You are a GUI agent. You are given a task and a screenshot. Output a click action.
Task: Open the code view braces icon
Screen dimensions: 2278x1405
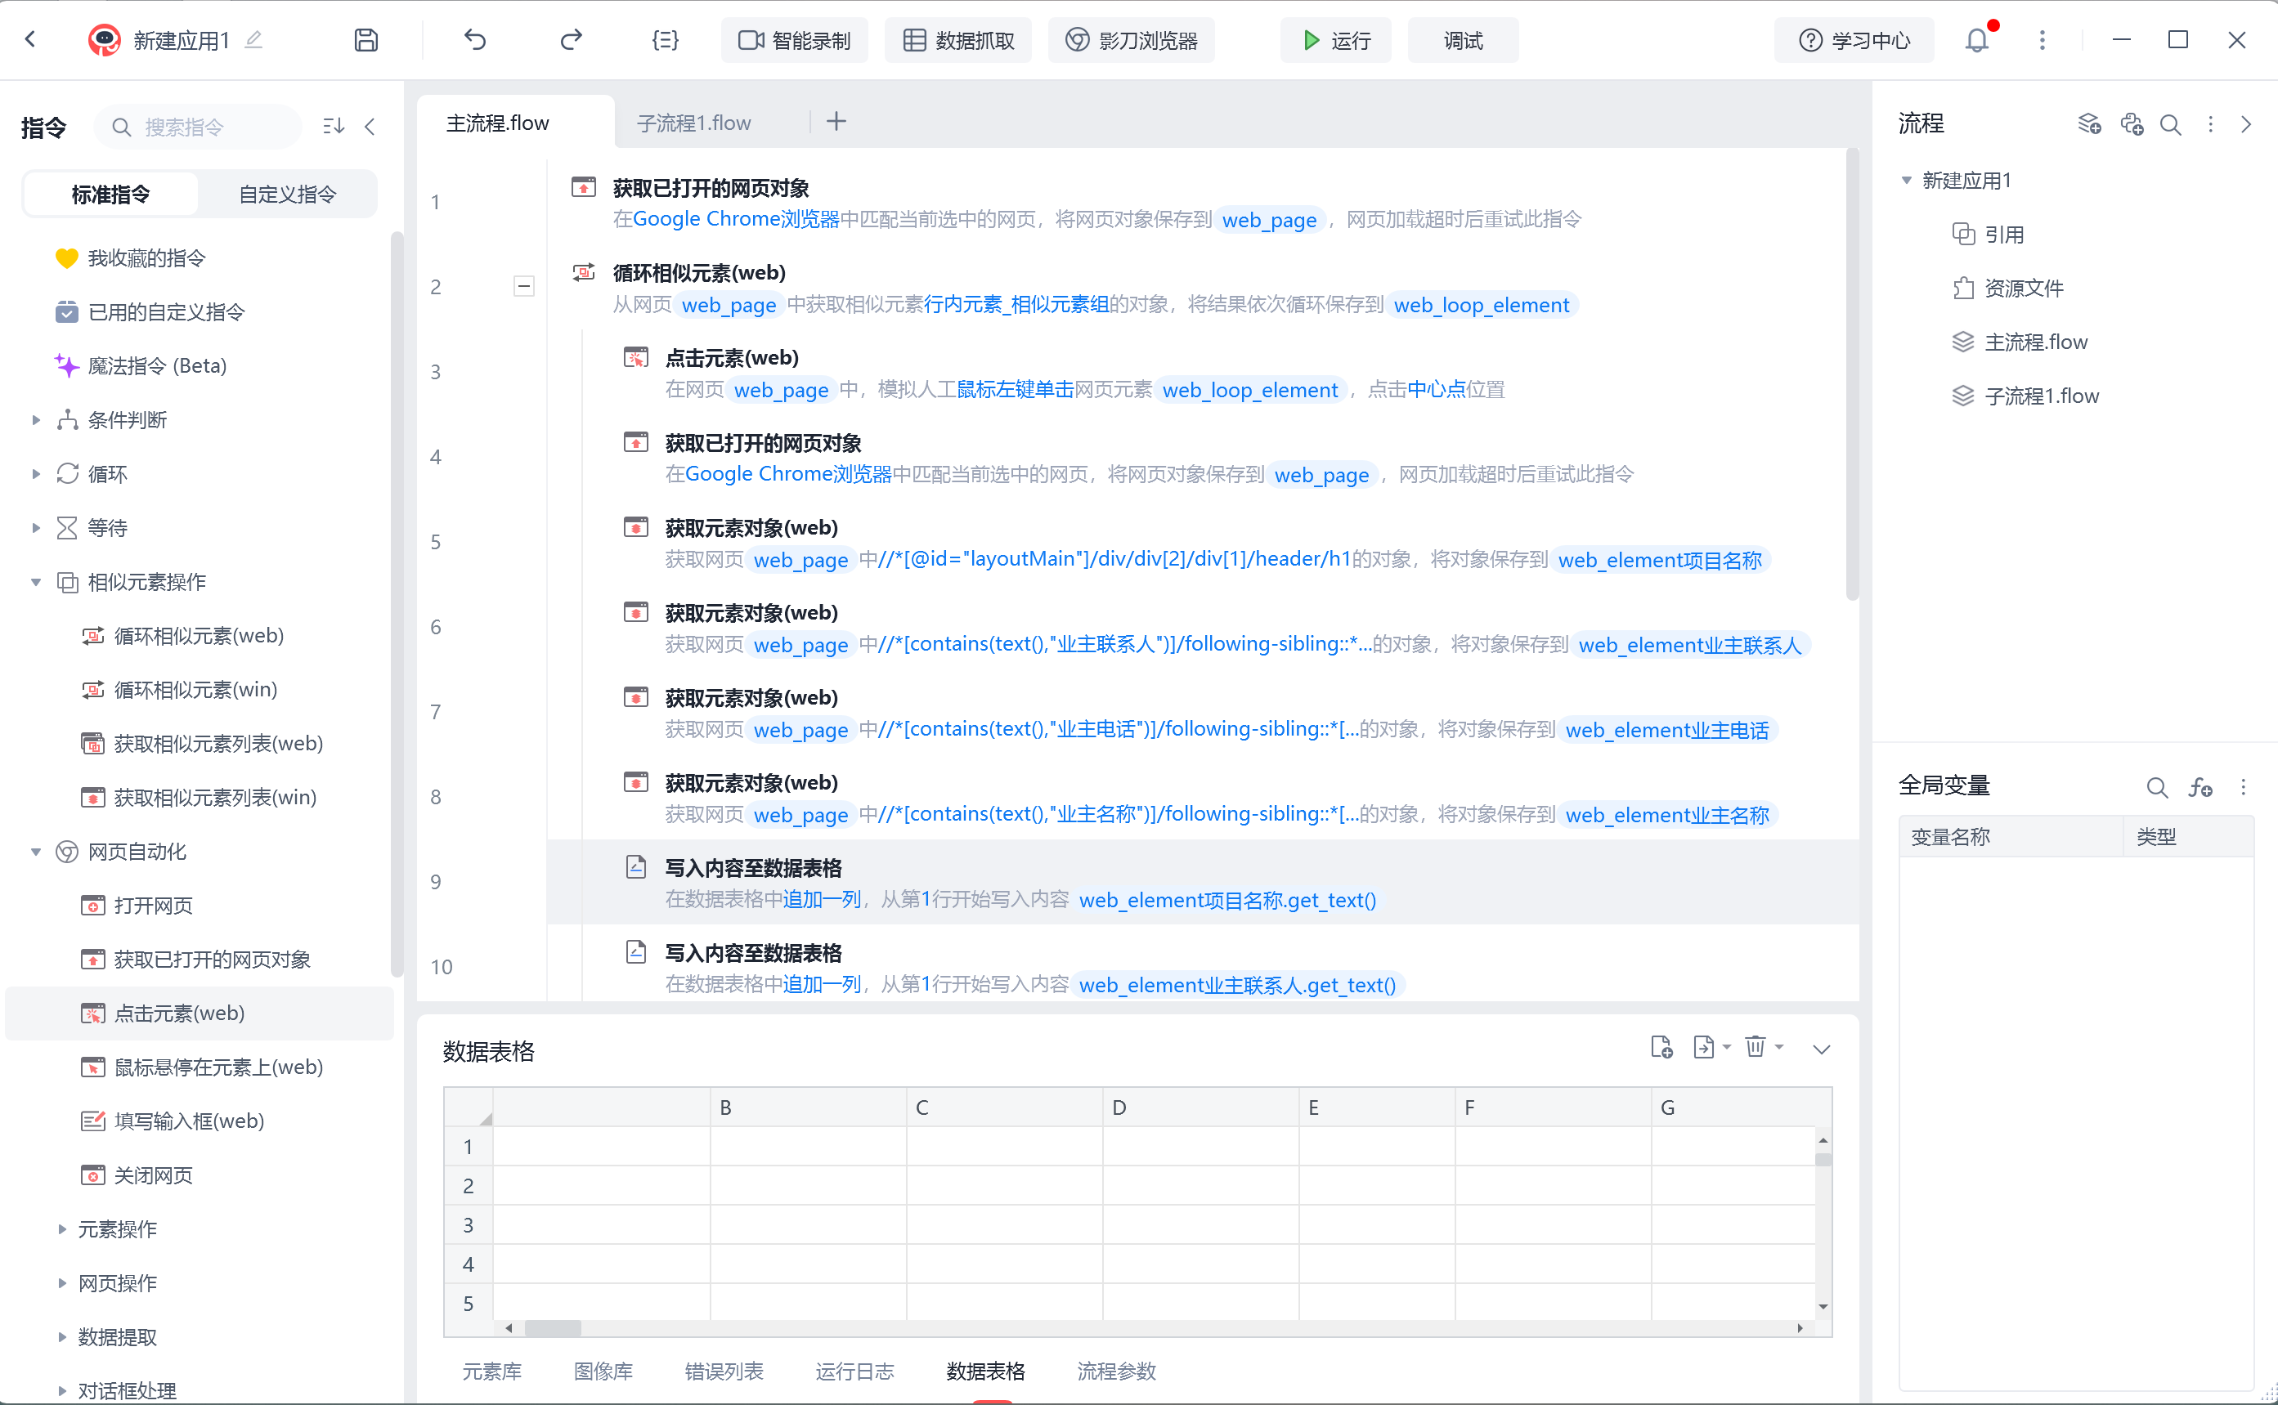pyautogui.click(x=665, y=40)
